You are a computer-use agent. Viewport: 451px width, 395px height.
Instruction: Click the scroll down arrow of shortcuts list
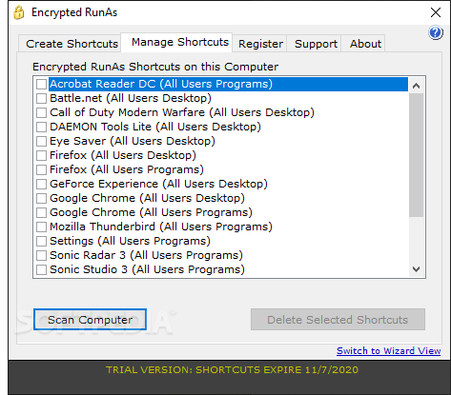pyautogui.click(x=416, y=269)
